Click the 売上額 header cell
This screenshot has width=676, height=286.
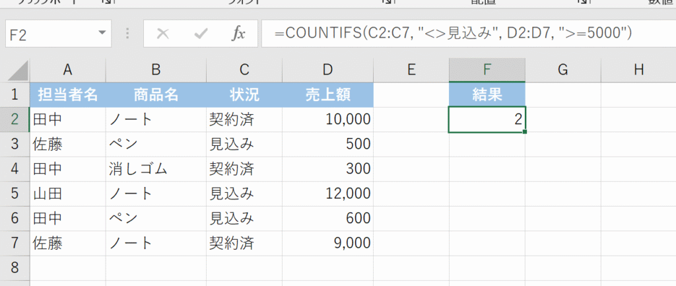[327, 94]
